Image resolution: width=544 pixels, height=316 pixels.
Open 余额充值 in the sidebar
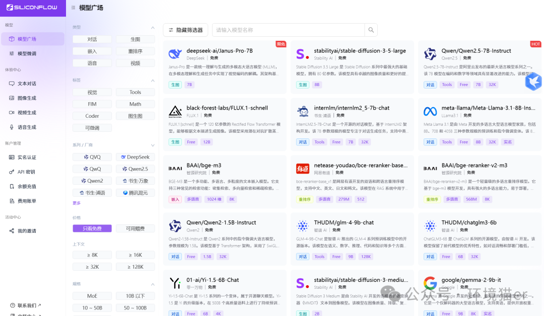(33, 186)
